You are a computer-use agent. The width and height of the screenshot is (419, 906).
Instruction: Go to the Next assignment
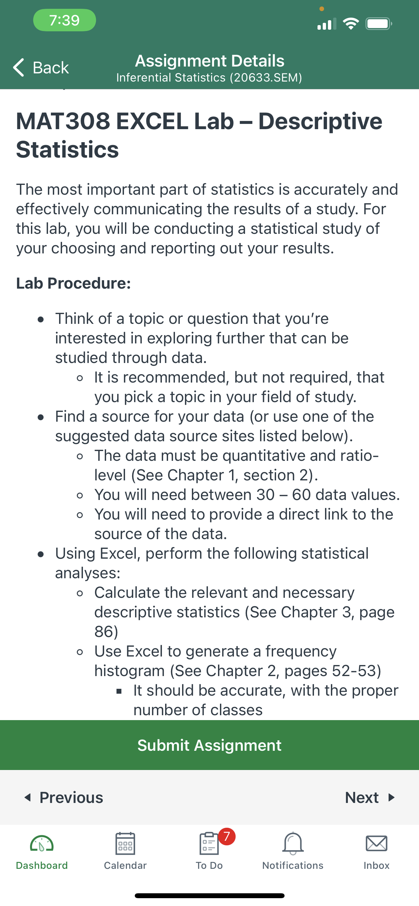point(370,797)
